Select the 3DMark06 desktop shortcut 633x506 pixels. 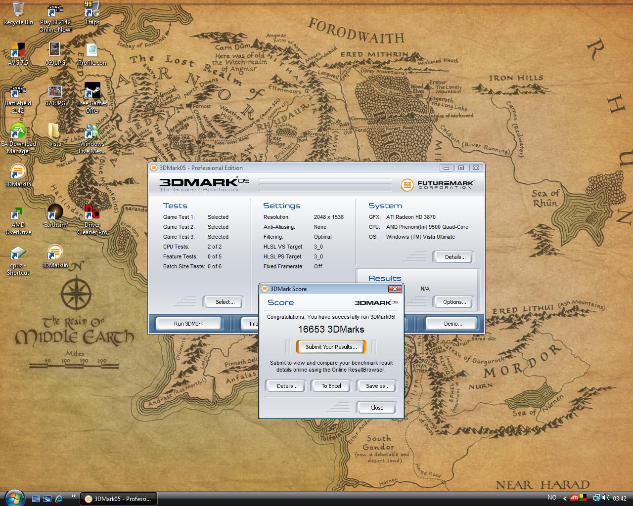(55, 256)
